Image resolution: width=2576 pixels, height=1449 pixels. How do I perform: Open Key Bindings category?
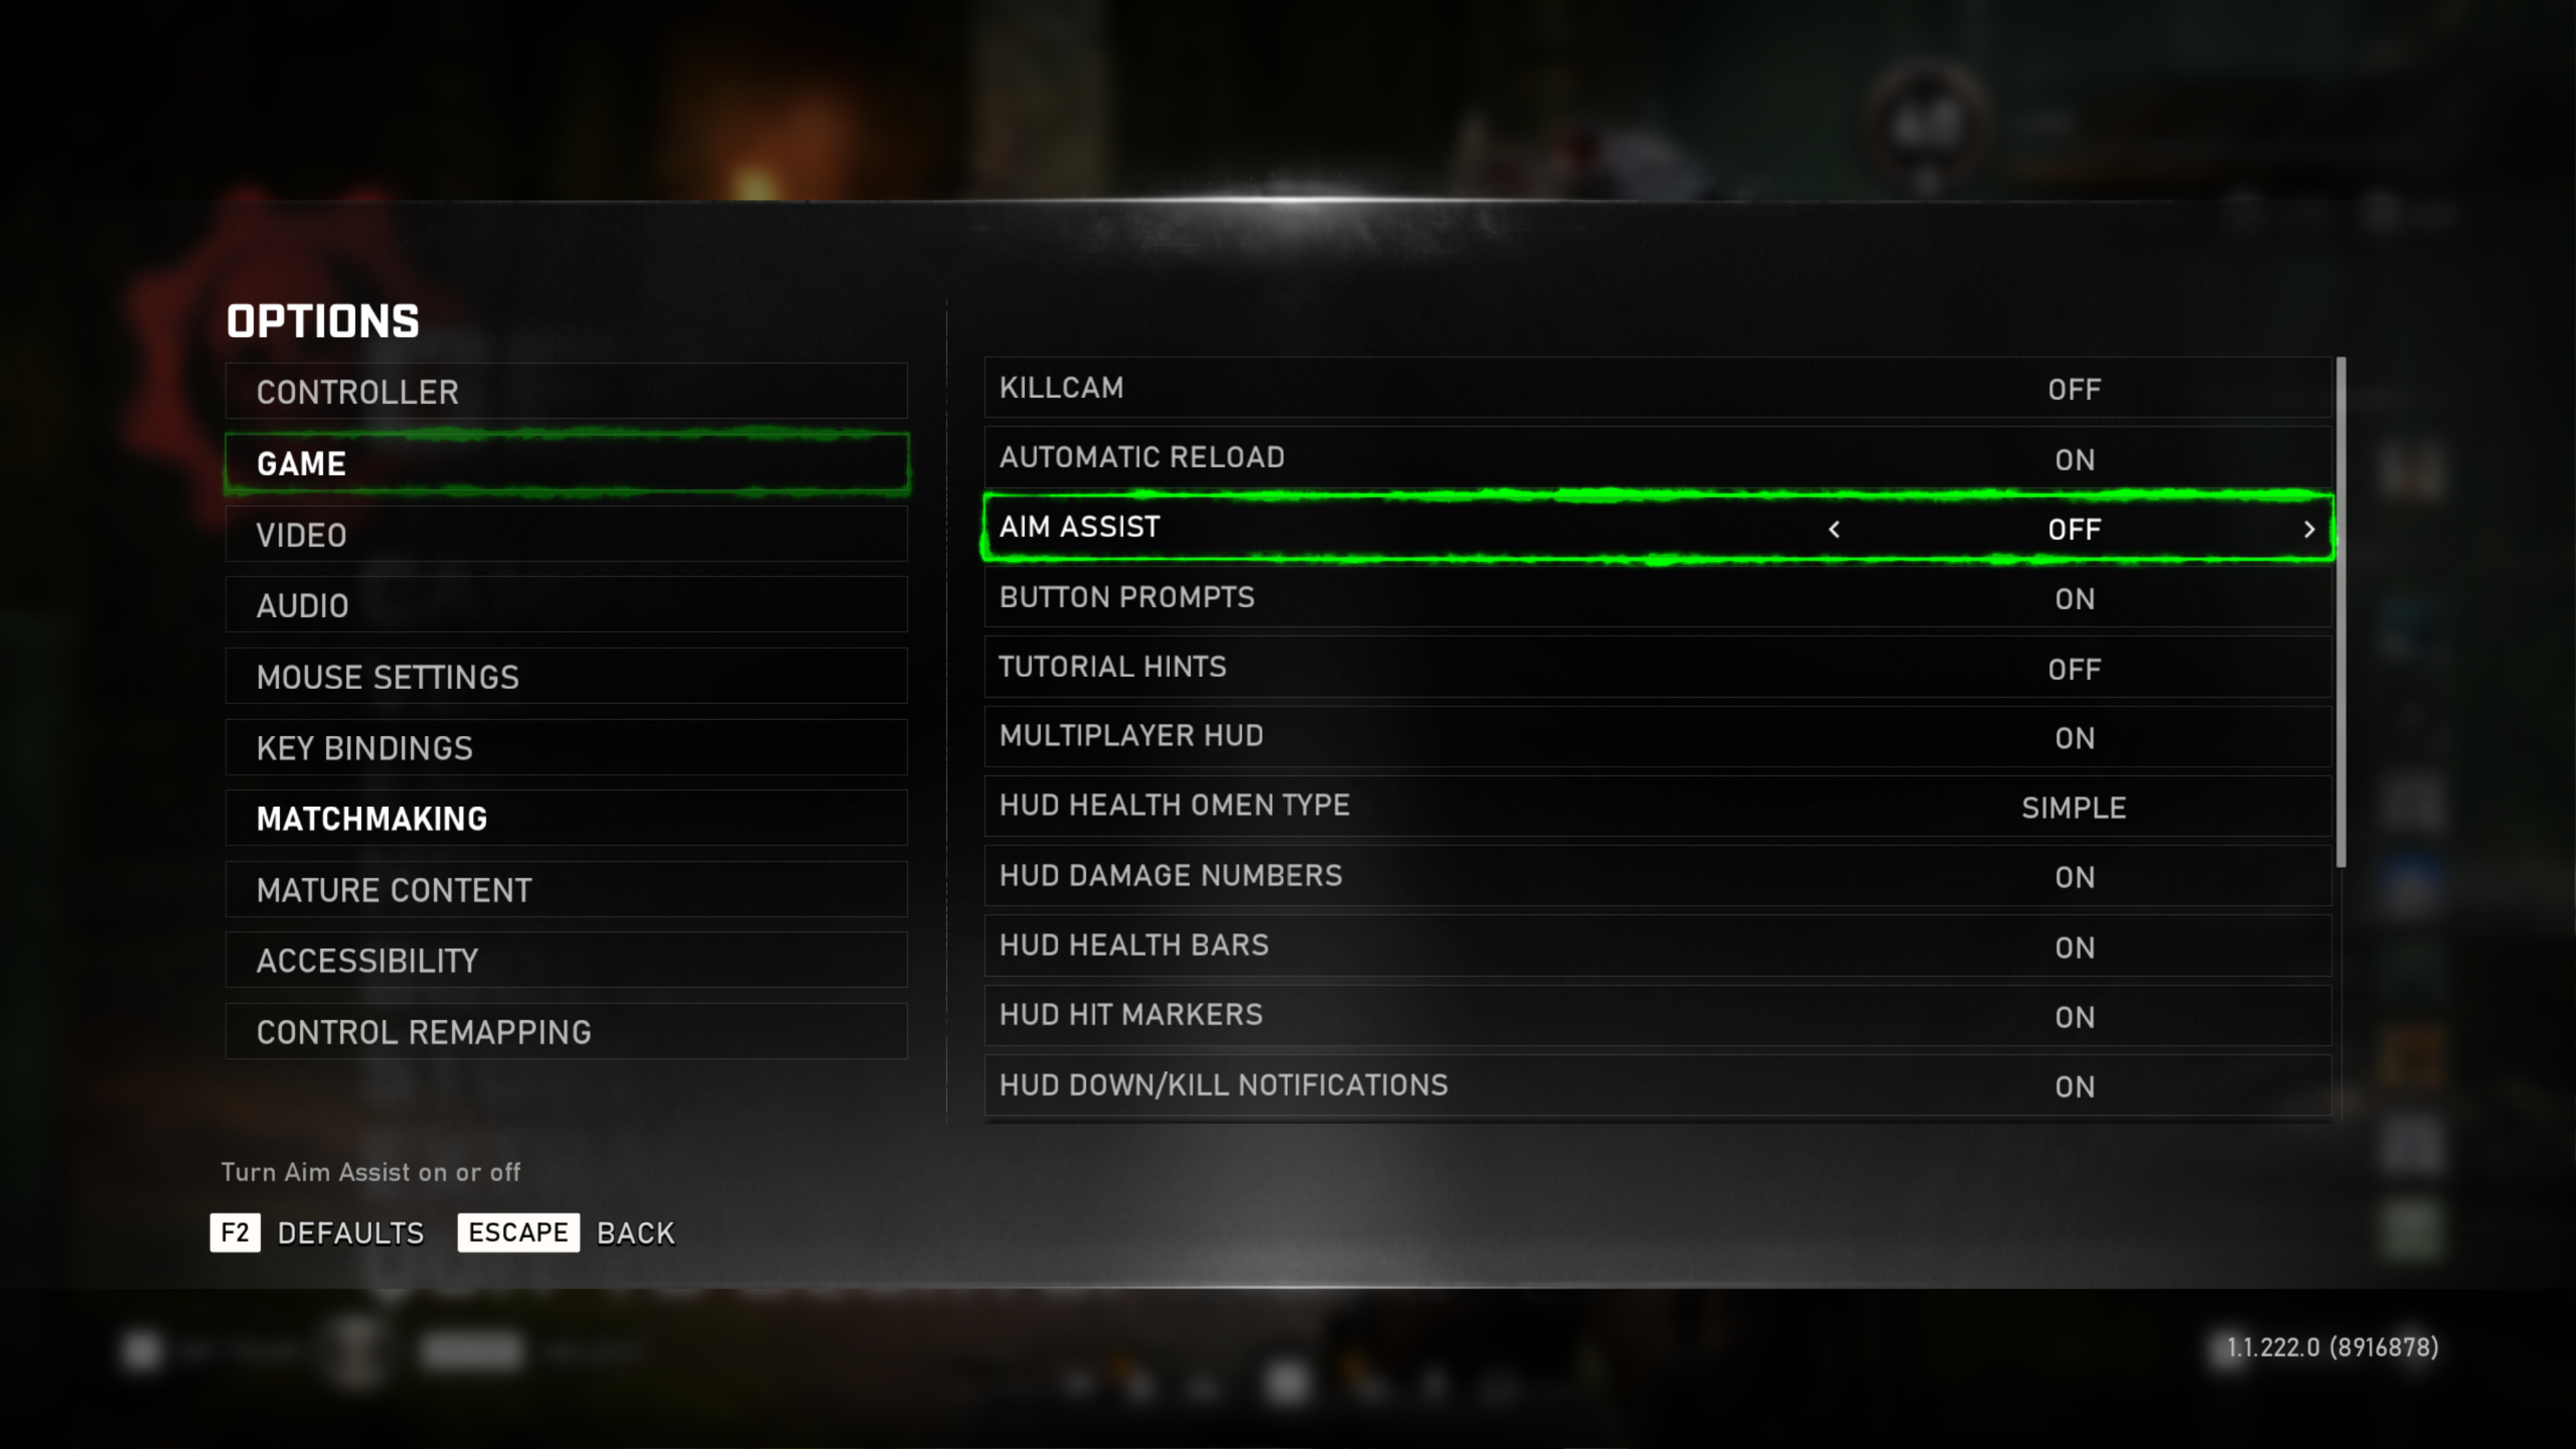(567, 747)
